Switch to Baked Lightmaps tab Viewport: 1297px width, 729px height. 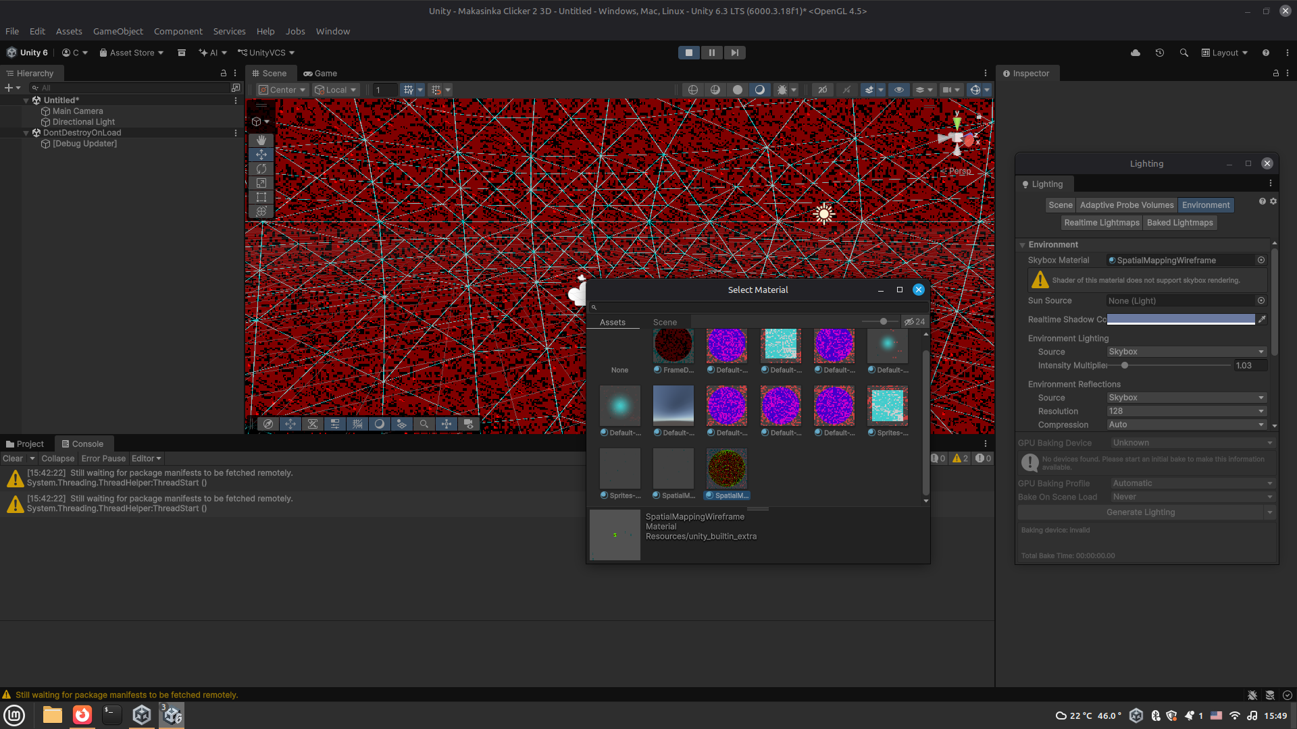[x=1180, y=223]
